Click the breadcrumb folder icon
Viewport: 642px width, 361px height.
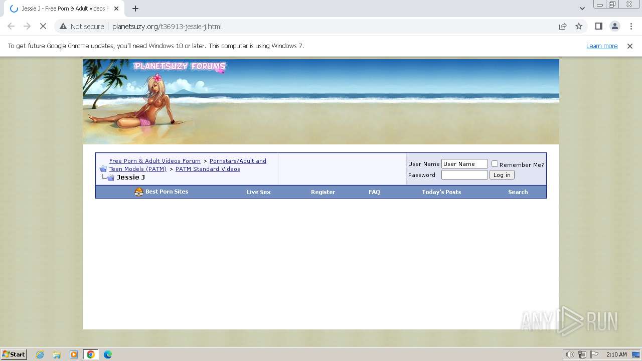pos(103,169)
